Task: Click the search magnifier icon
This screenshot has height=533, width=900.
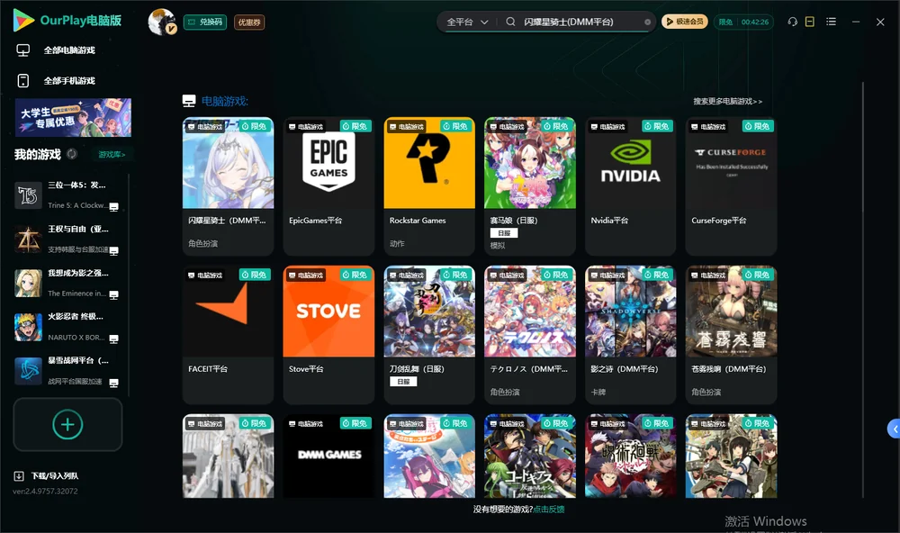Action: click(x=510, y=22)
